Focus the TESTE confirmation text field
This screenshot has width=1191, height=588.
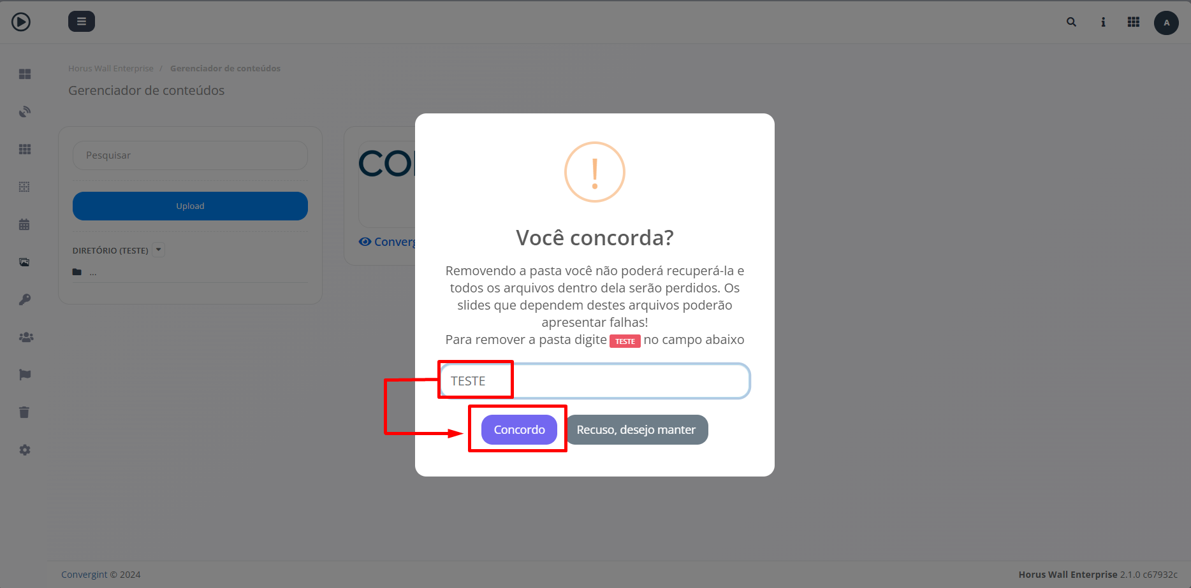(595, 381)
